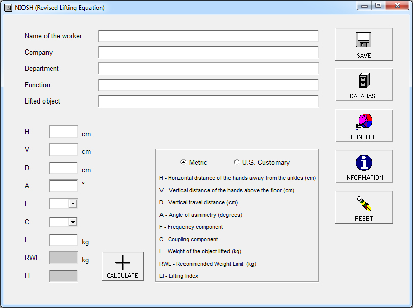Click the SAVE floppy disk button
This screenshot has height=308, width=413.
(x=364, y=44)
